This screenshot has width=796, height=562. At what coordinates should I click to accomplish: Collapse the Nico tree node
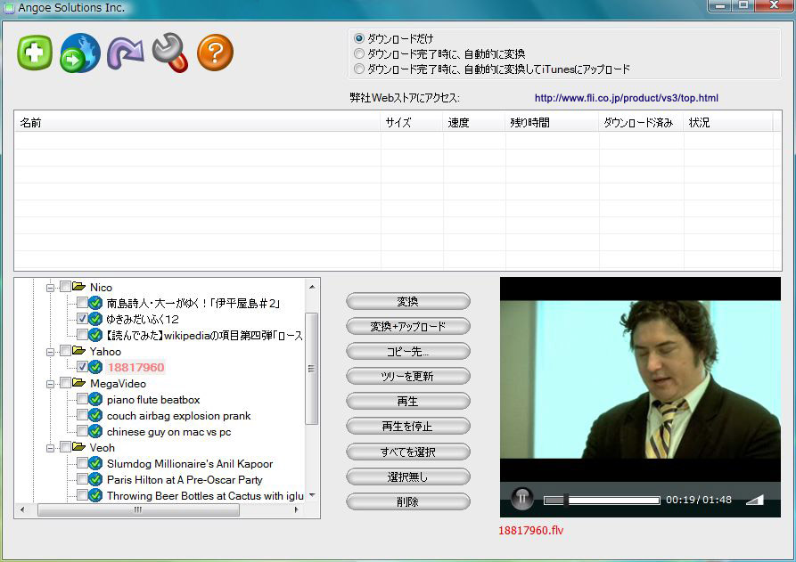click(x=50, y=288)
